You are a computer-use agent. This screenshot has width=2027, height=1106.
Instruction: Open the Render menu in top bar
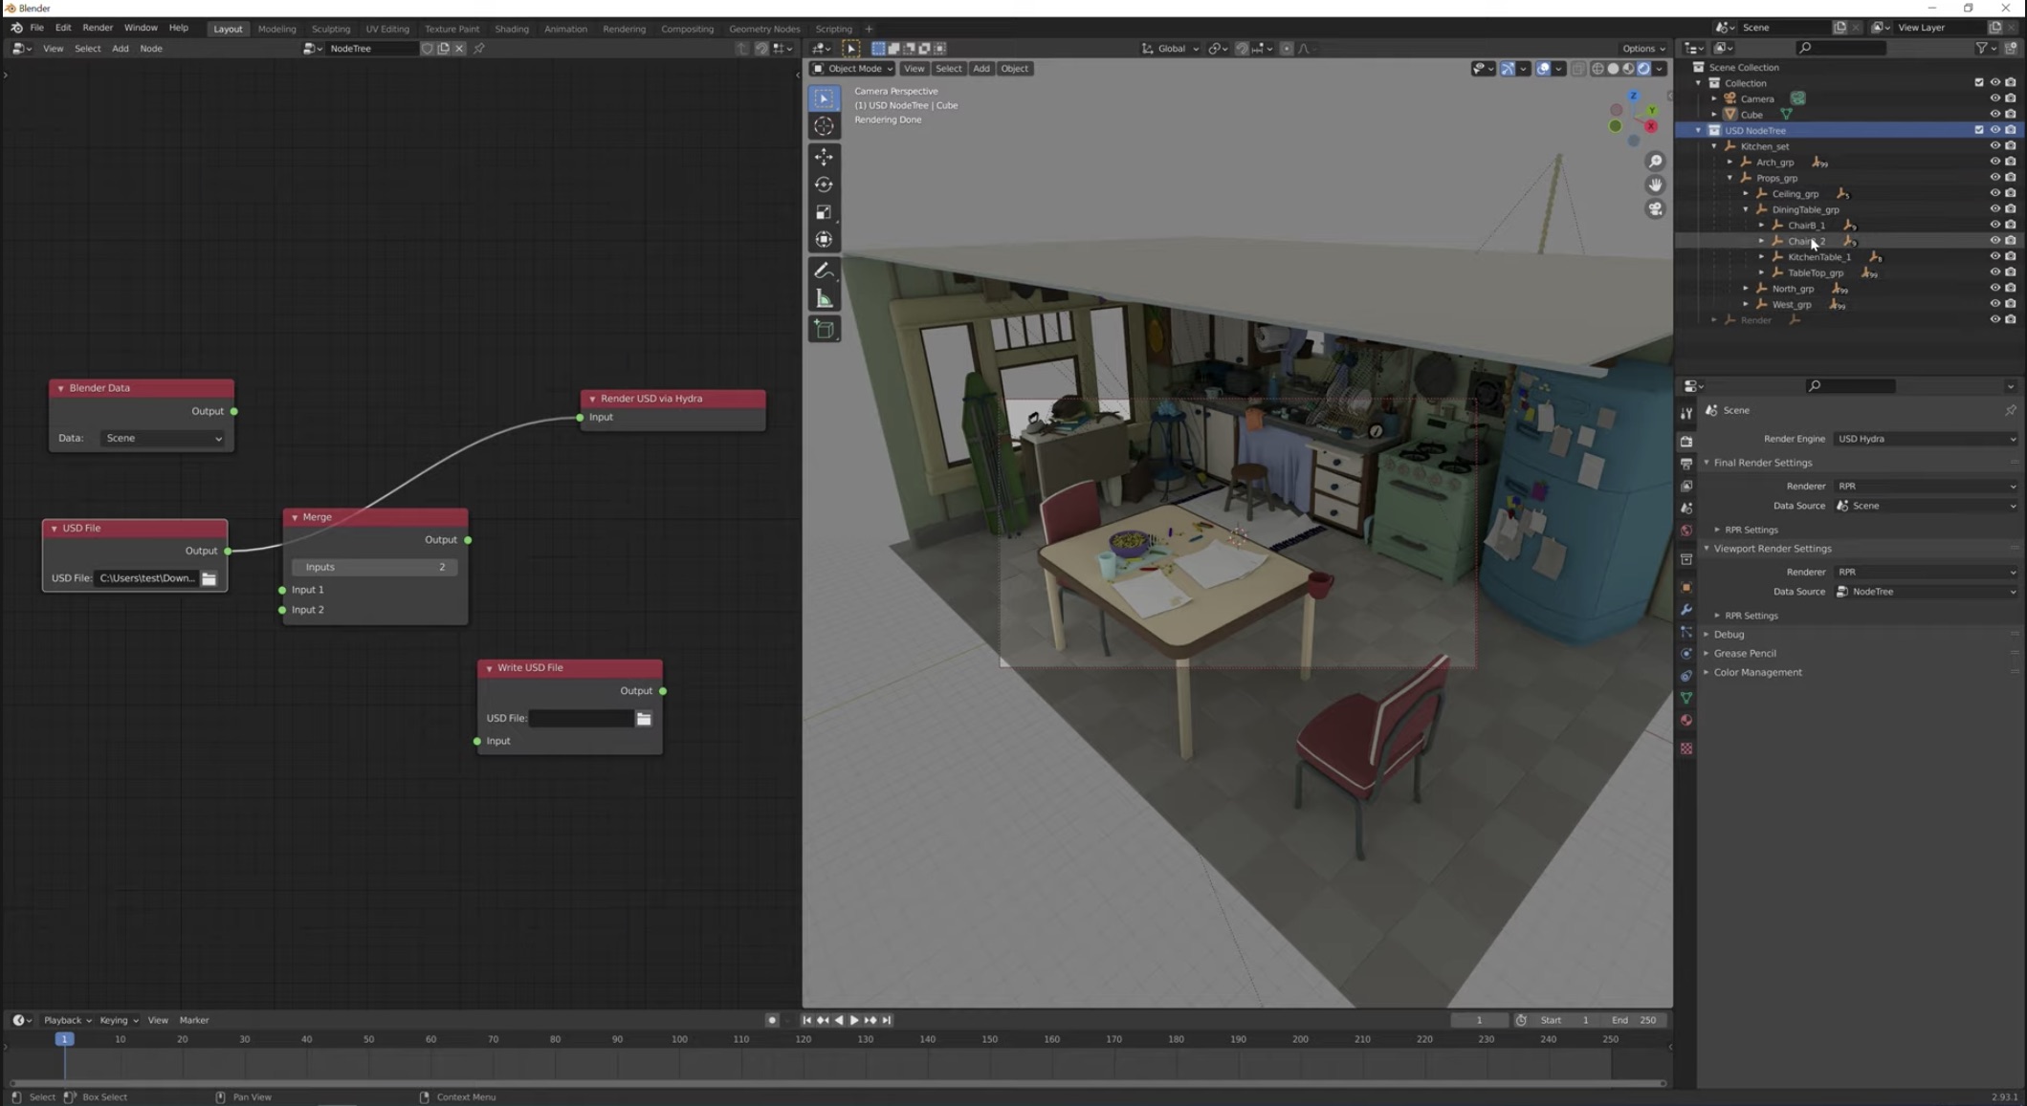click(97, 28)
